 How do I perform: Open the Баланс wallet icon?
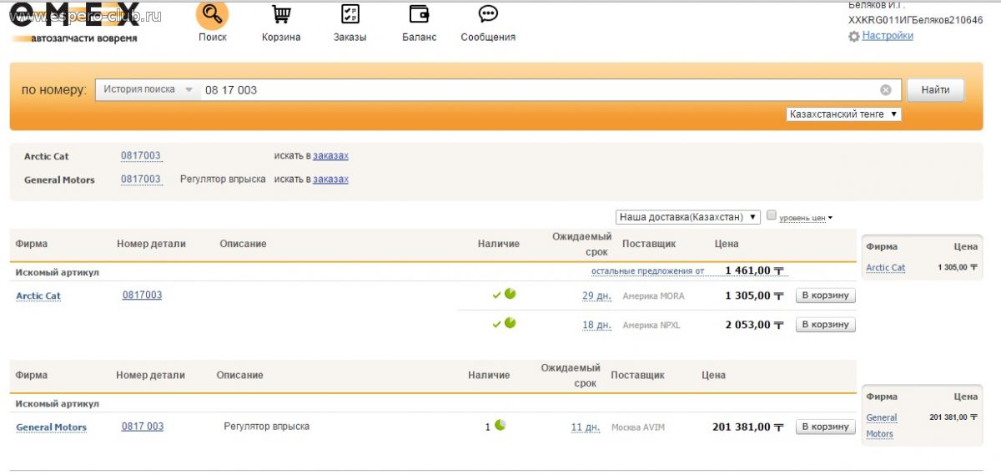[x=419, y=14]
